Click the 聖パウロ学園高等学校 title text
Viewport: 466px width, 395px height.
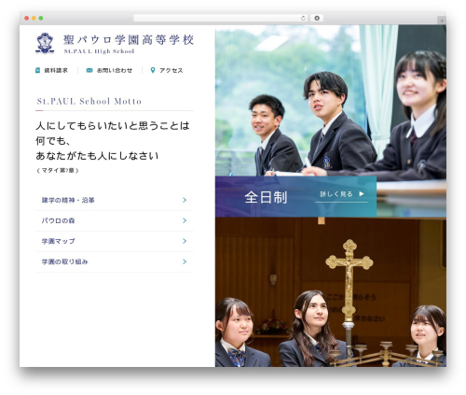coord(129,40)
